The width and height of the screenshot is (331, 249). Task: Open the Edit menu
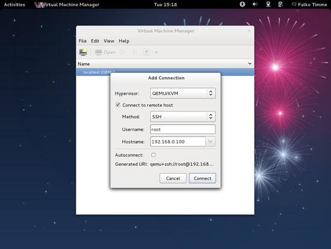95,41
